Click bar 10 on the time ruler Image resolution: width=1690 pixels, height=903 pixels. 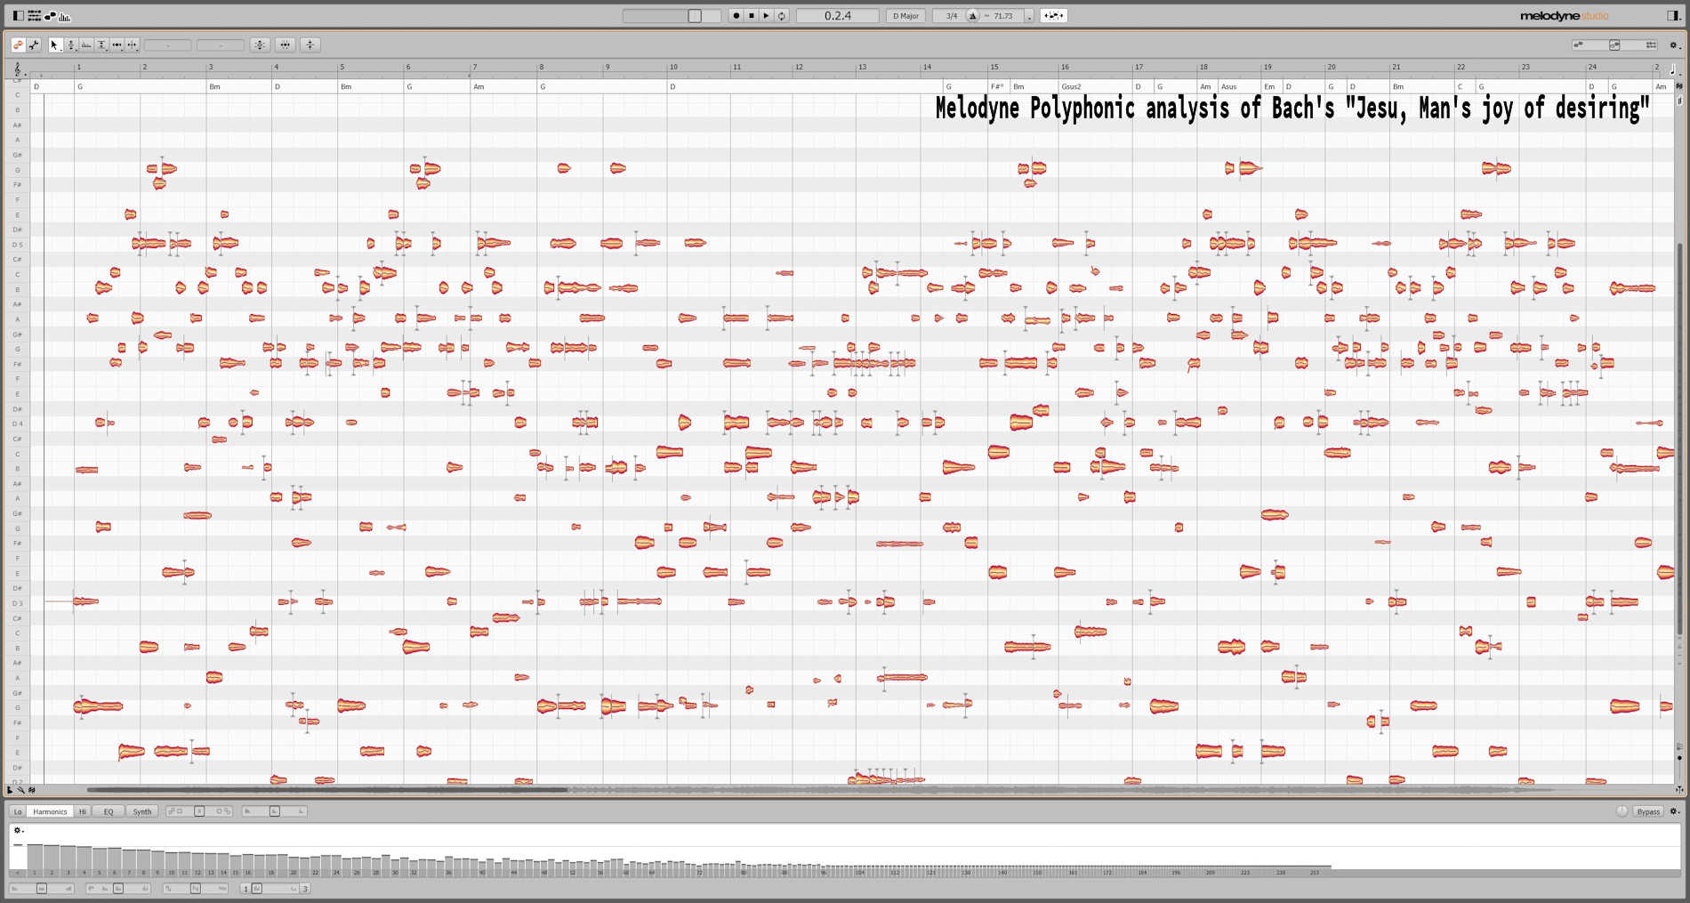coord(673,67)
